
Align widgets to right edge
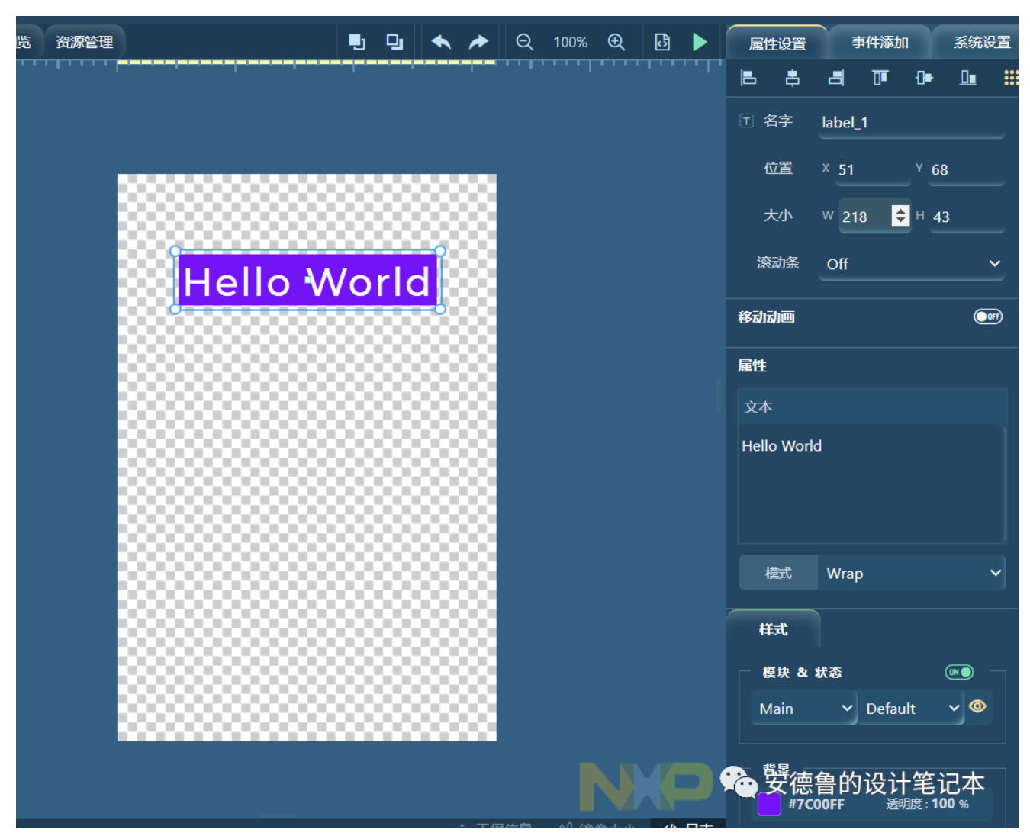coord(836,77)
